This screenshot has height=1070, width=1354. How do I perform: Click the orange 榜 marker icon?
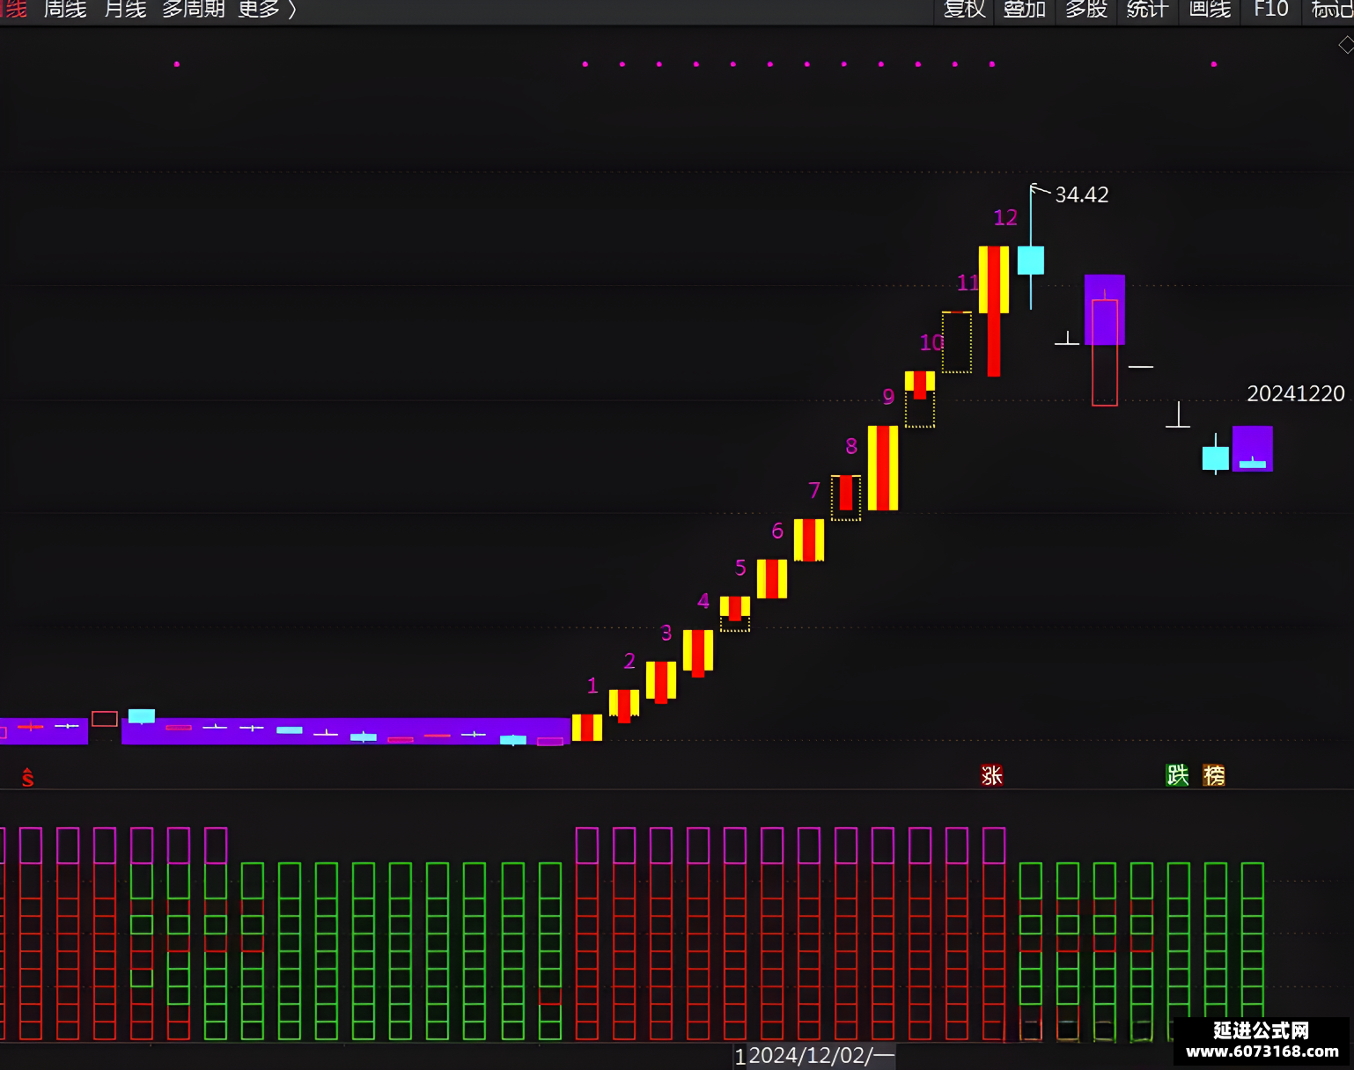(x=1214, y=775)
